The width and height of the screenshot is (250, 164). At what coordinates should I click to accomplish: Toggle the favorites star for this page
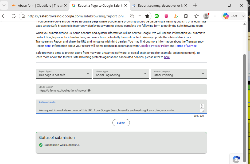147,16
